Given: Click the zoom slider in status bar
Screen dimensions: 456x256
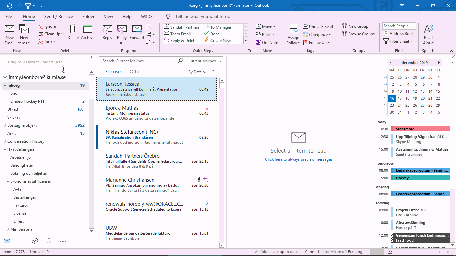Looking at the screenshot, I should 420,252.
